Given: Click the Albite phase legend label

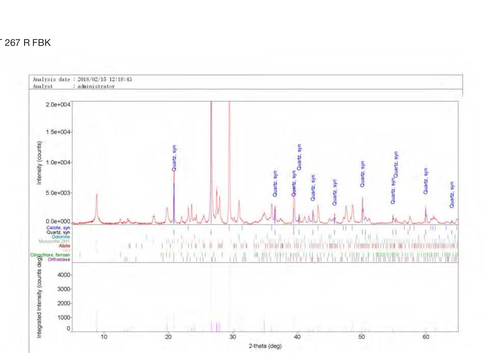Looking at the screenshot, I should (x=64, y=246).
